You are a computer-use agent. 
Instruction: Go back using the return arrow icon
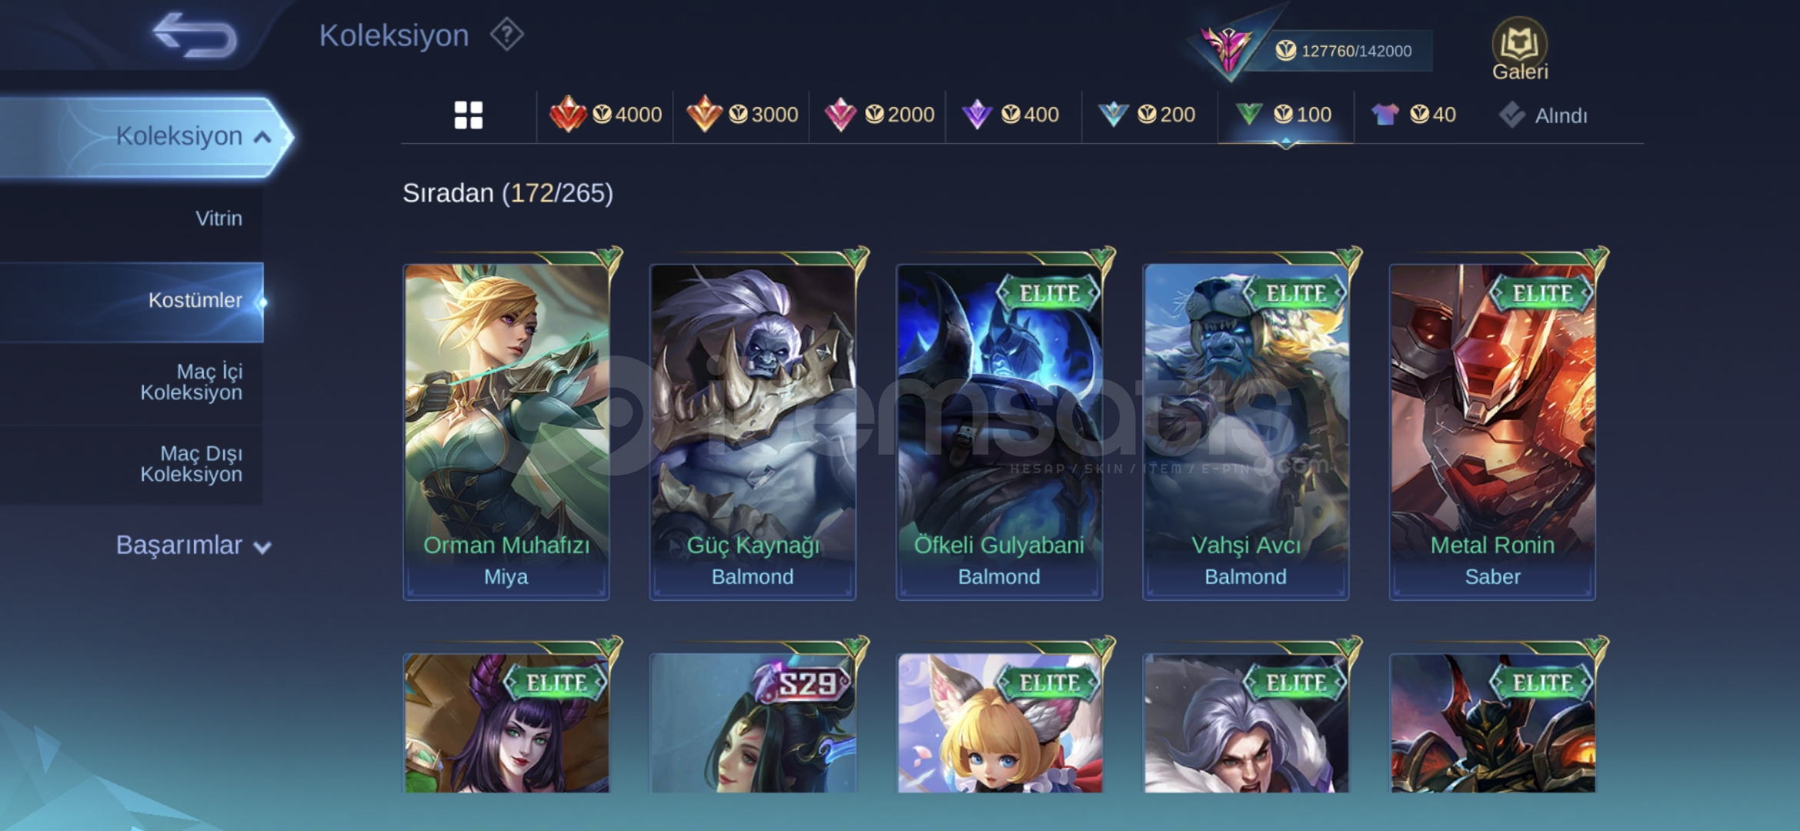click(195, 35)
